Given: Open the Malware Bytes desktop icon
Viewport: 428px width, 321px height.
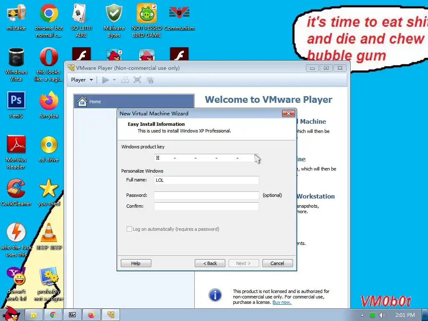Looking at the screenshot, I should coord(114,20).
